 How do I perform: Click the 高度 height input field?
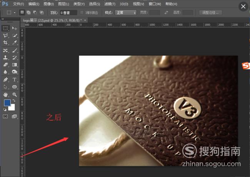188,13
